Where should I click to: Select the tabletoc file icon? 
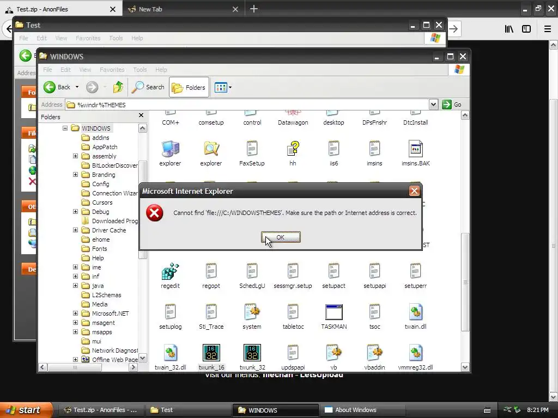point(293,317)
